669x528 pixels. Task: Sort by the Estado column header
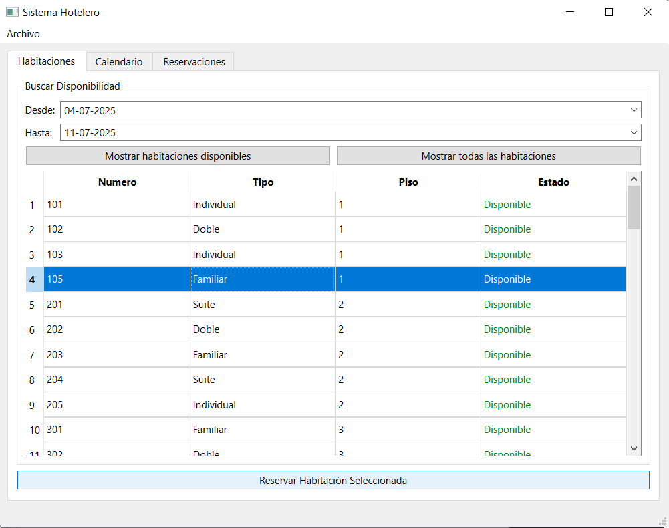click(x=553, y=182)
